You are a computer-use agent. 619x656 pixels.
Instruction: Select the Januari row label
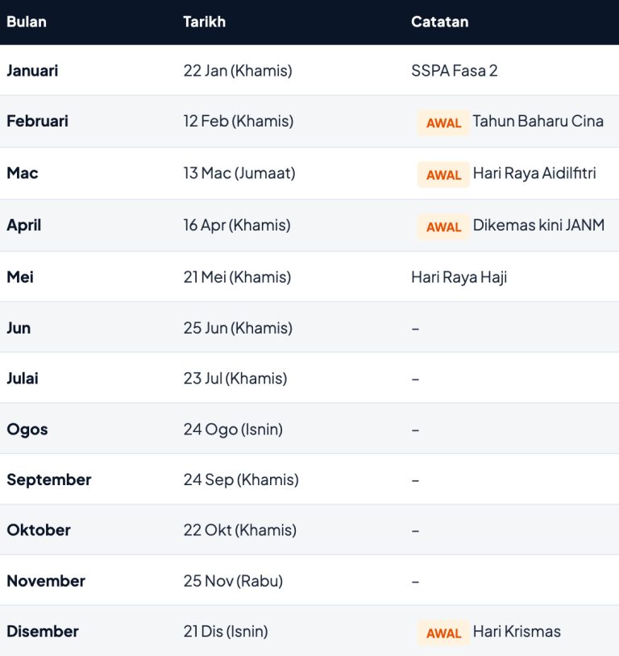32,70
